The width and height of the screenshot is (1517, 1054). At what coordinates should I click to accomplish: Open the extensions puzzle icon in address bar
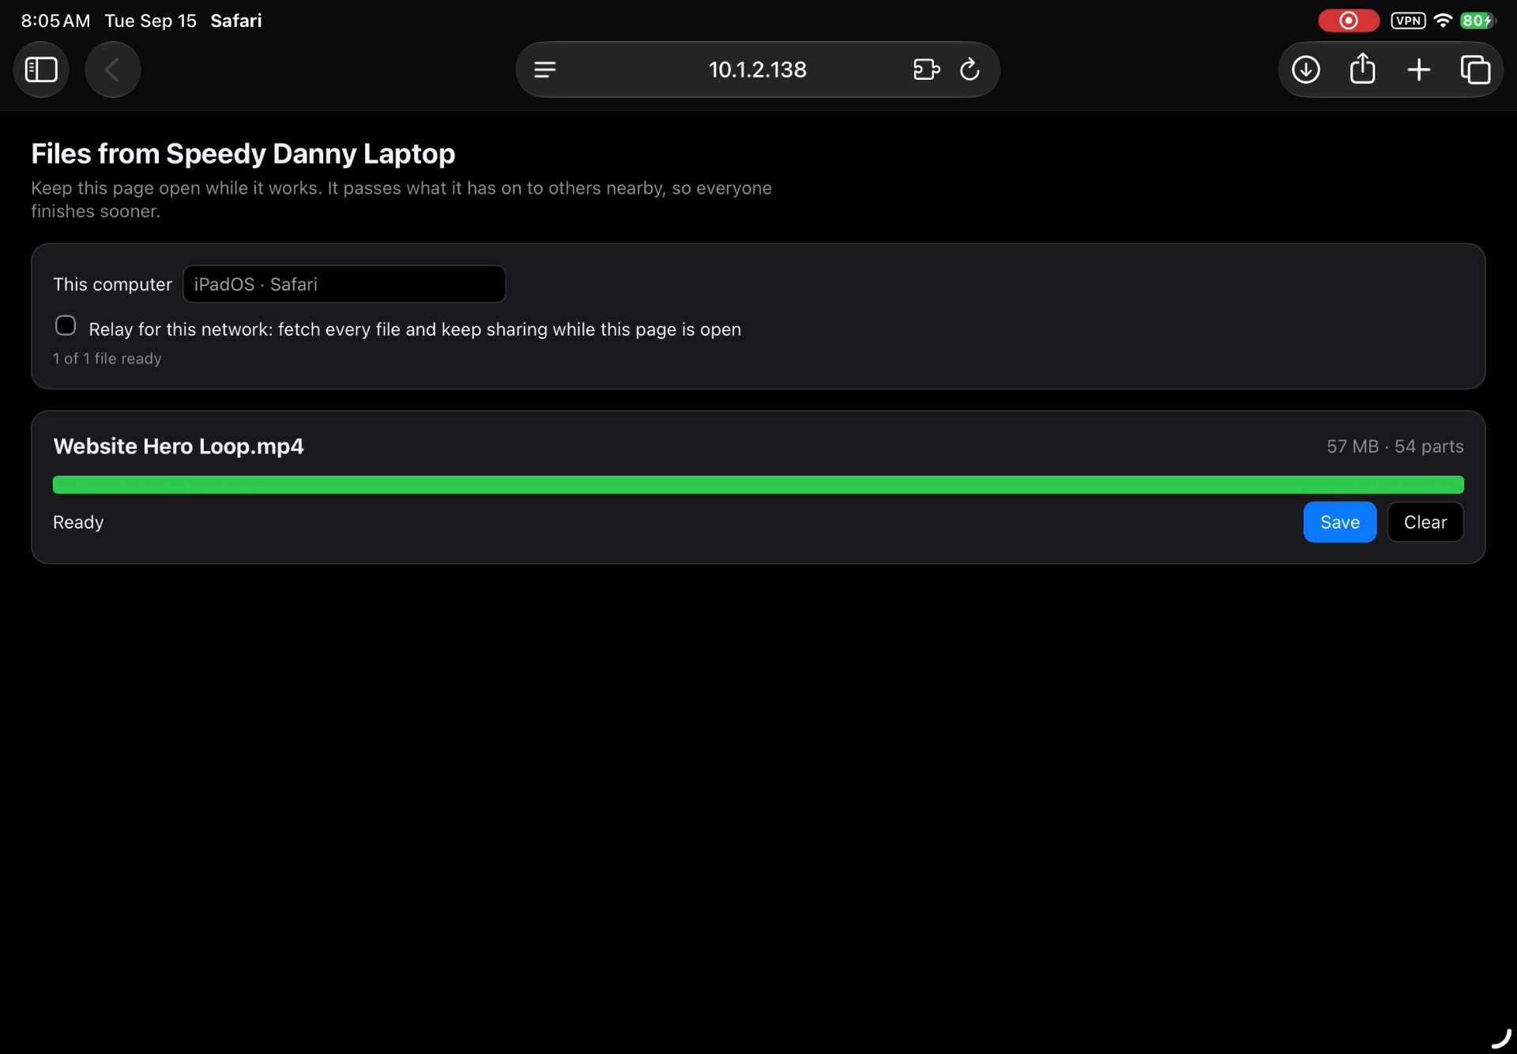tap(927, 70)
